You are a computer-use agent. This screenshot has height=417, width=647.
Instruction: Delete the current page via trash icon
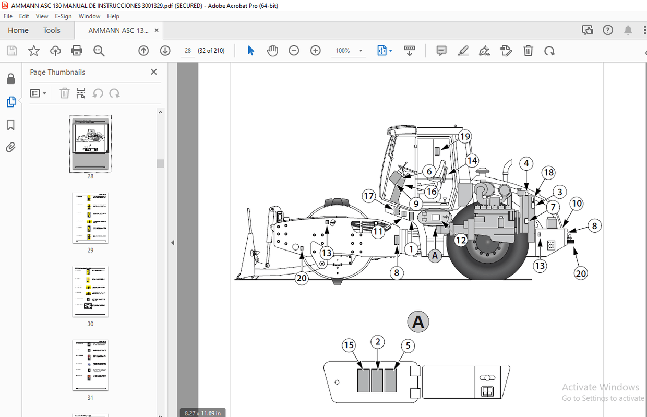pos(528,51)
